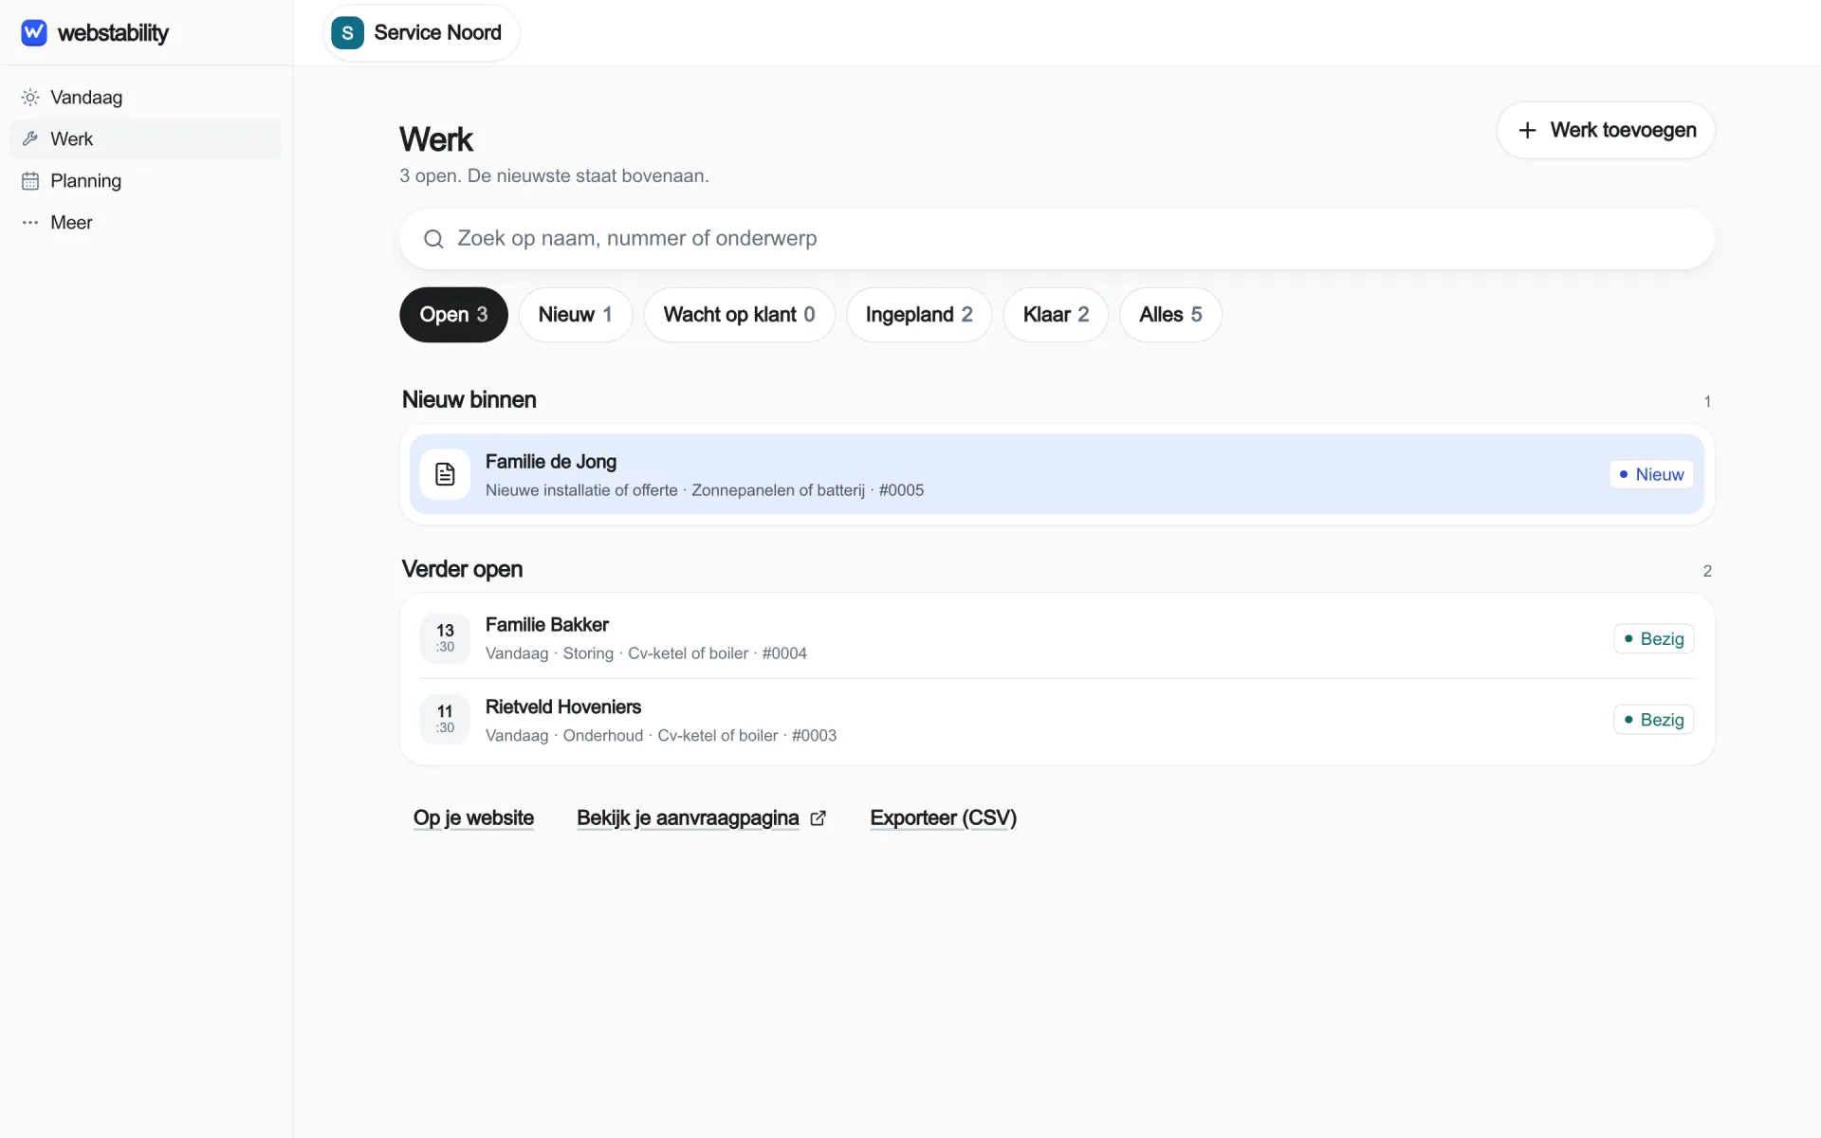Click the webstability brand name
Image resolution: width=1821 pixels, height=1138 pixels.
[x=113, y=33]
